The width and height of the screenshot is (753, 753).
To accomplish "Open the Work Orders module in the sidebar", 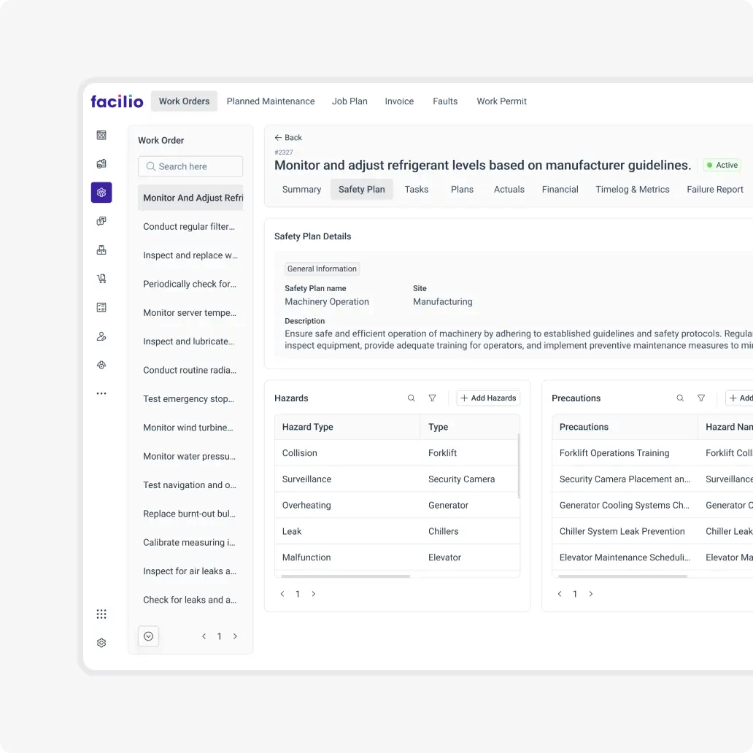I will coord(184,101).
